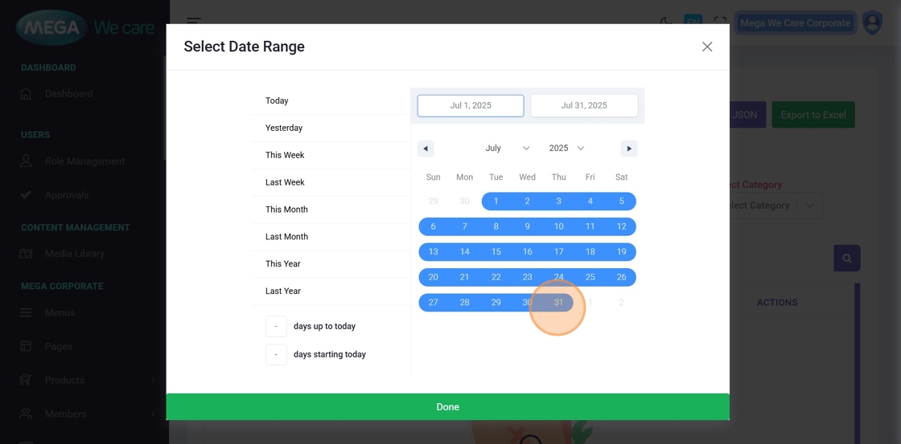Click the start date field Jul 1, 2025
901x444 pixels.
coord(471,105)
